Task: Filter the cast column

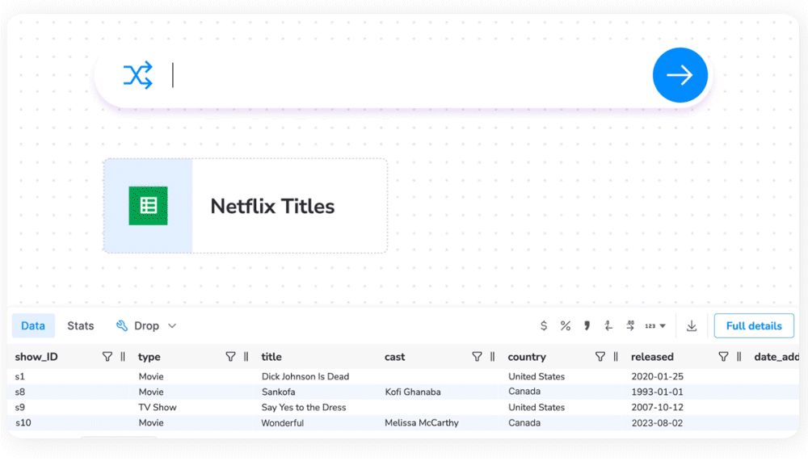Action: coord(478,356)
